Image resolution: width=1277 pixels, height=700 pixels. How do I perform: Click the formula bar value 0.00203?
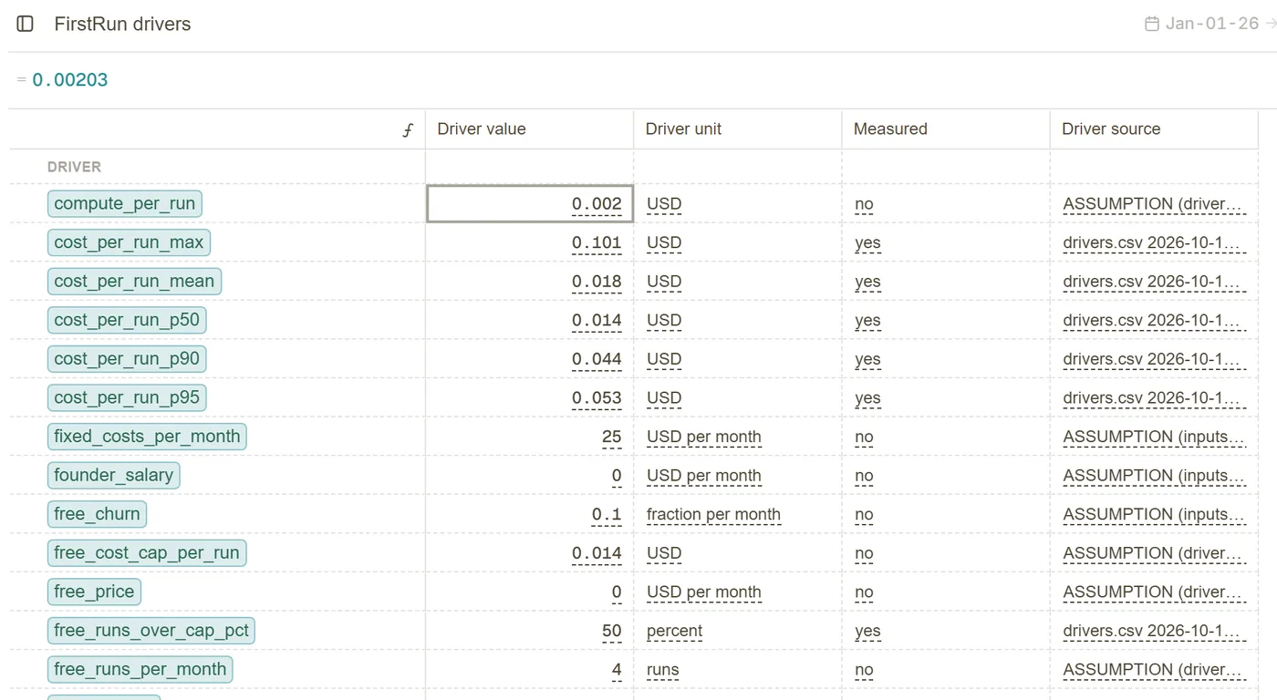tap(70, 80)
